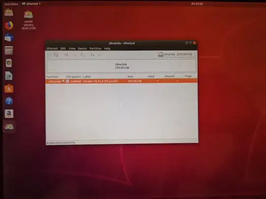This screenshot has width=266, height=199.
Task: Click the Activities button
Action: tap(11, 4)
